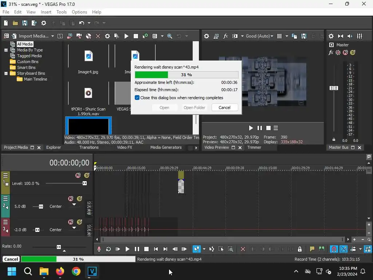Mute audio track 3
Image resolution: width=373 pixels, height=280 pixels.
[71, 222]
